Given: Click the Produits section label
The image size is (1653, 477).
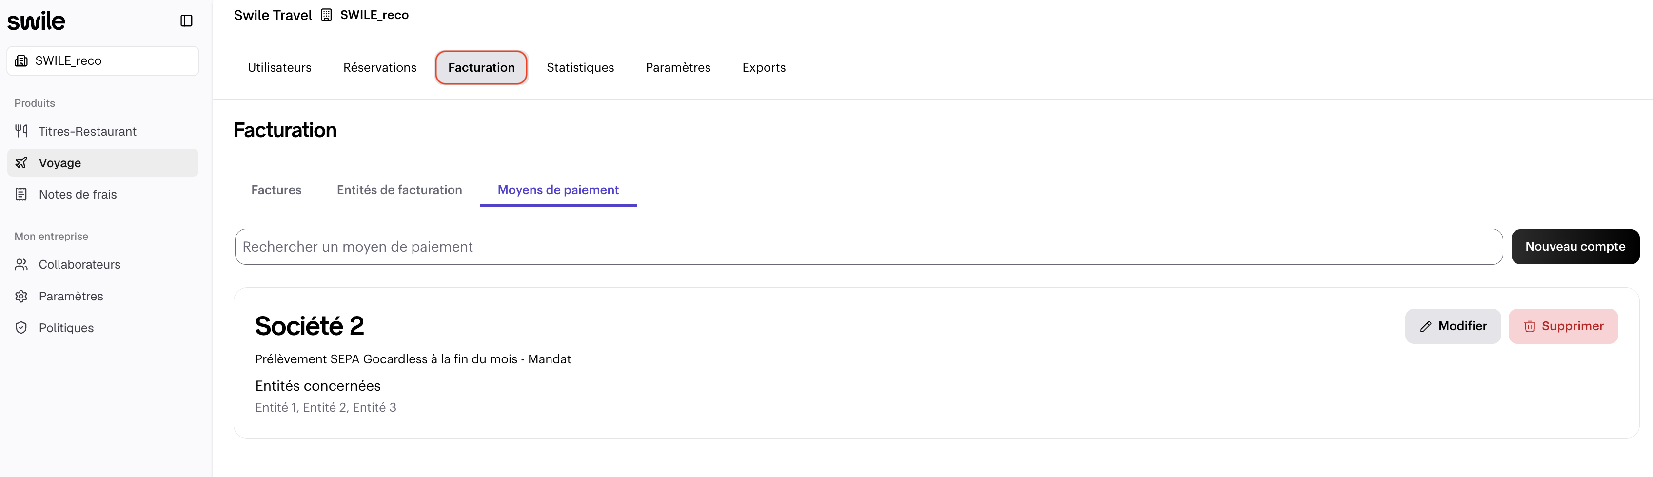Looking at the screenshot, I should tap(35, 103).
